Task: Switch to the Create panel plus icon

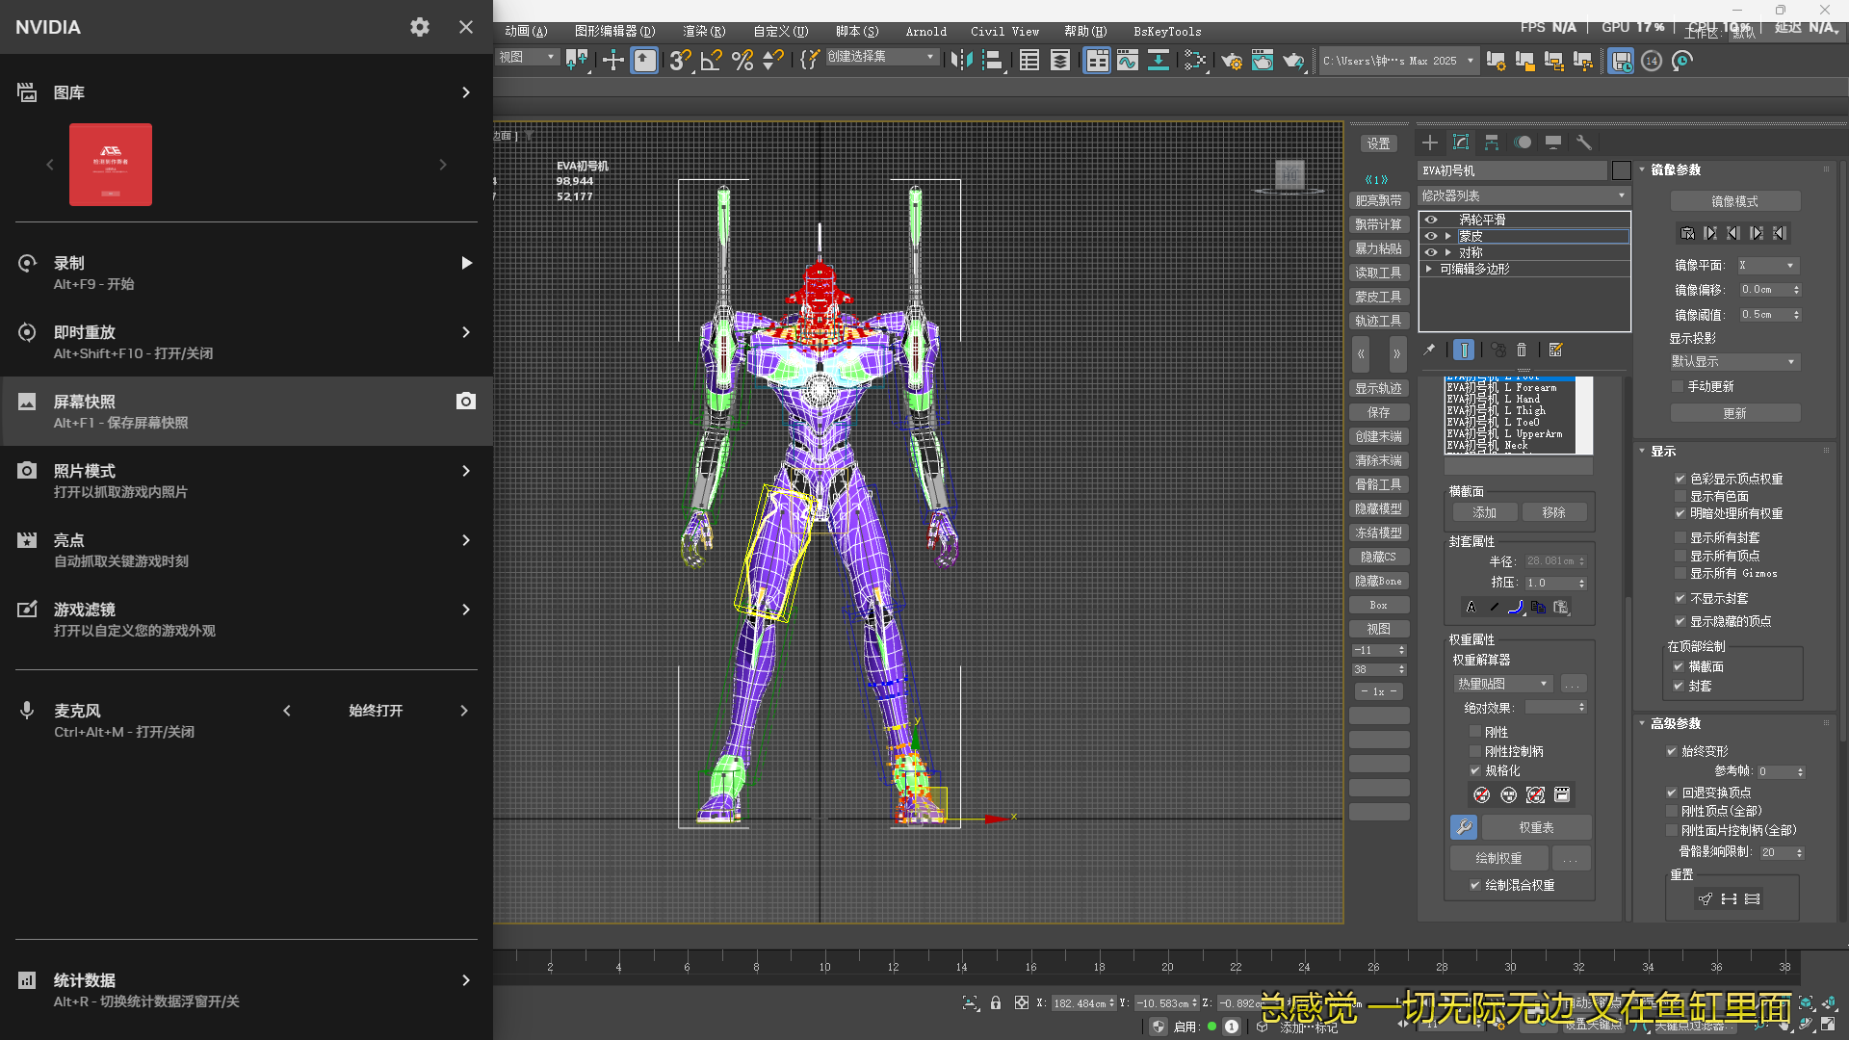Action: (x=1430, y=143)
